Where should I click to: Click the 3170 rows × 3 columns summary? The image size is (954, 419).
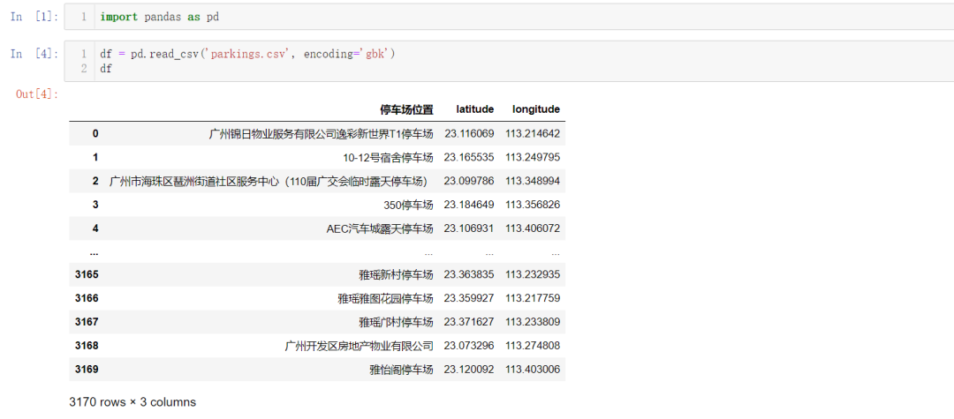tap(132, 402)
